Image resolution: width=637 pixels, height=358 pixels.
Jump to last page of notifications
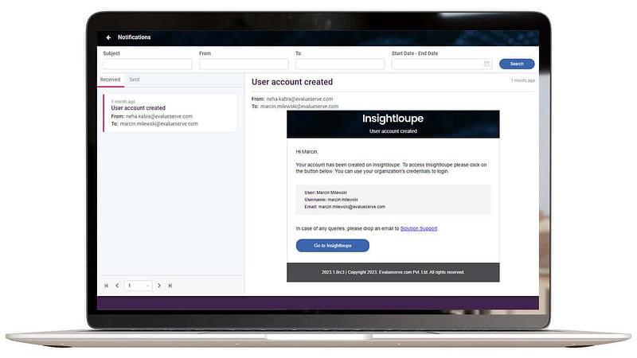click(x=170, y=286)
